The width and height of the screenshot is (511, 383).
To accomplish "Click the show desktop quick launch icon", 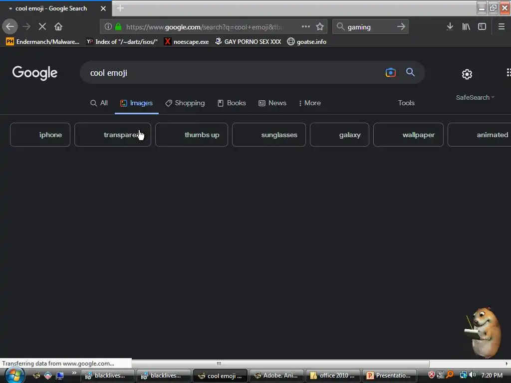I will (59, 376).
